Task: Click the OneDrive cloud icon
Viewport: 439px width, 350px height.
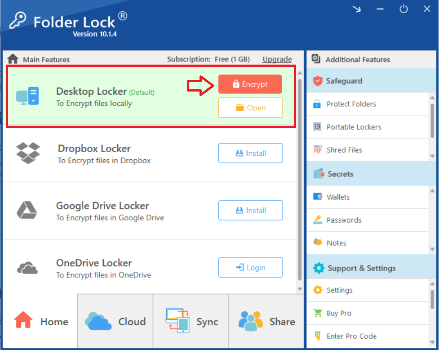Action: coord(27,268)
